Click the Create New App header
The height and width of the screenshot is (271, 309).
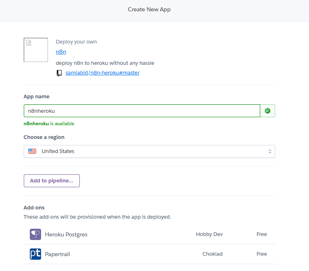pos(149,9)
